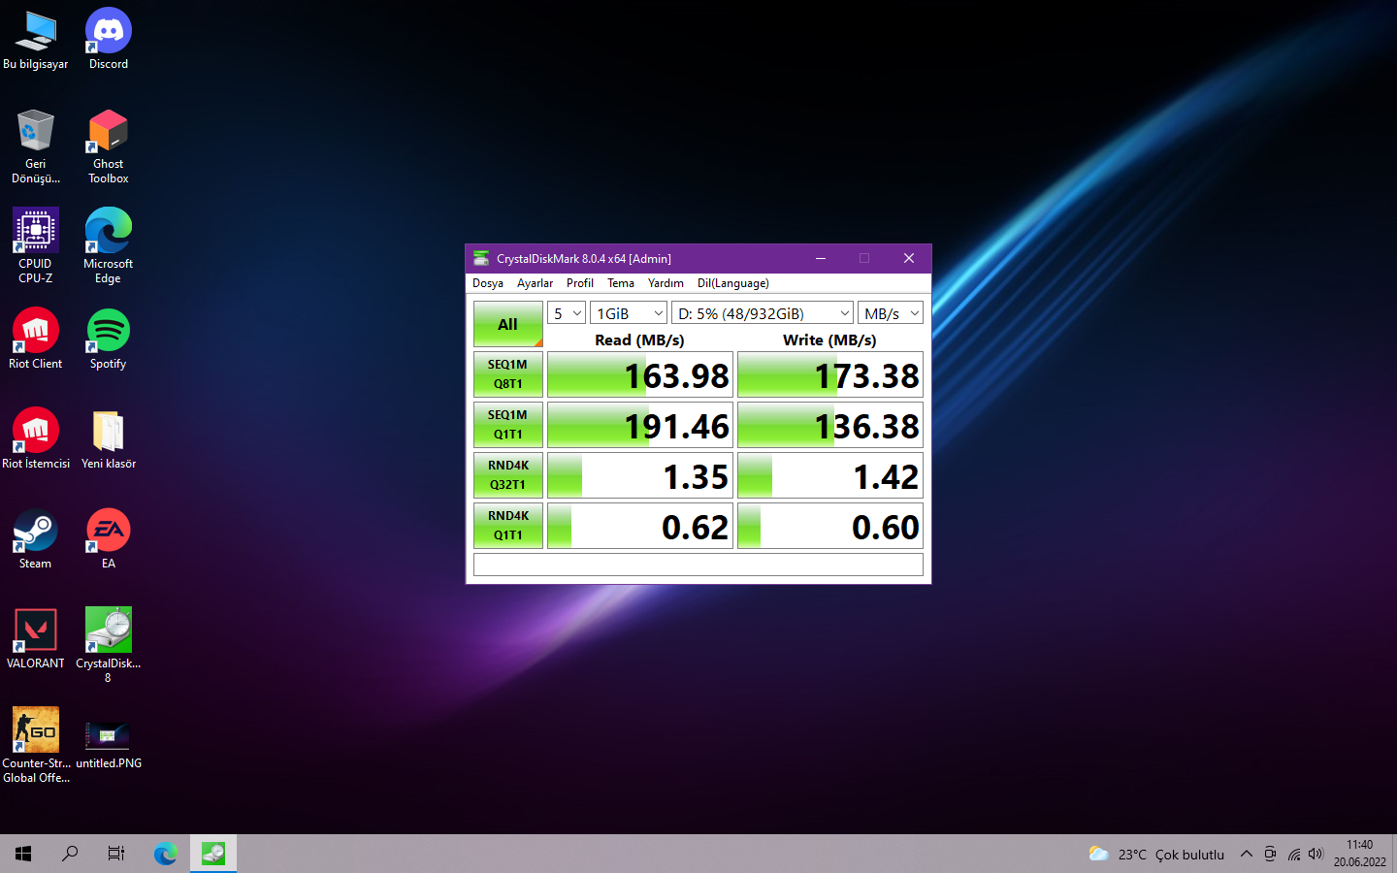This screenshot has width=1397, height=873.
Task: Select the CPUID CPU-Z desktop shortcut
Action: tap(36, 246)
